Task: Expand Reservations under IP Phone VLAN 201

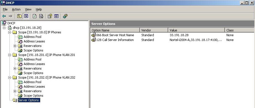Action: [15, 69]
